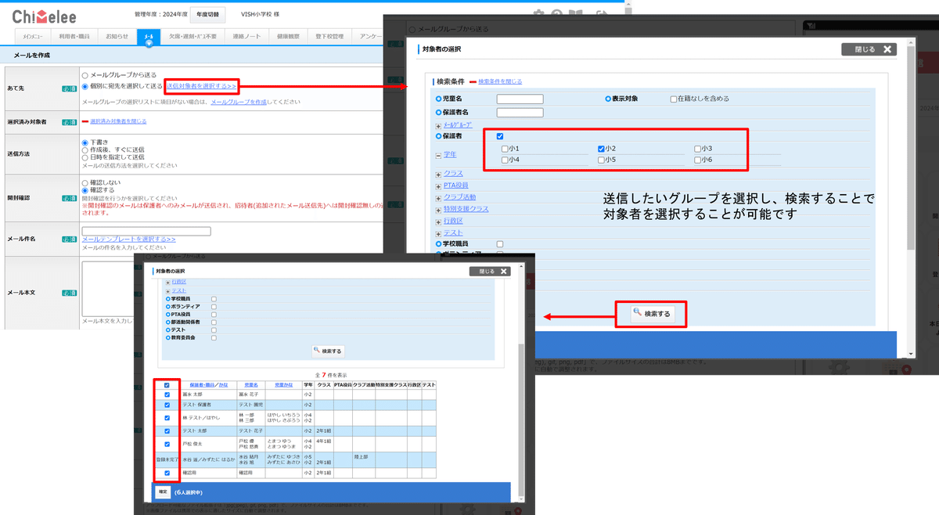Viewport: 939px width, 515px height.
Task: Select 個別に宛先を選択して送る radio
Action: click(x=85, y=86)
